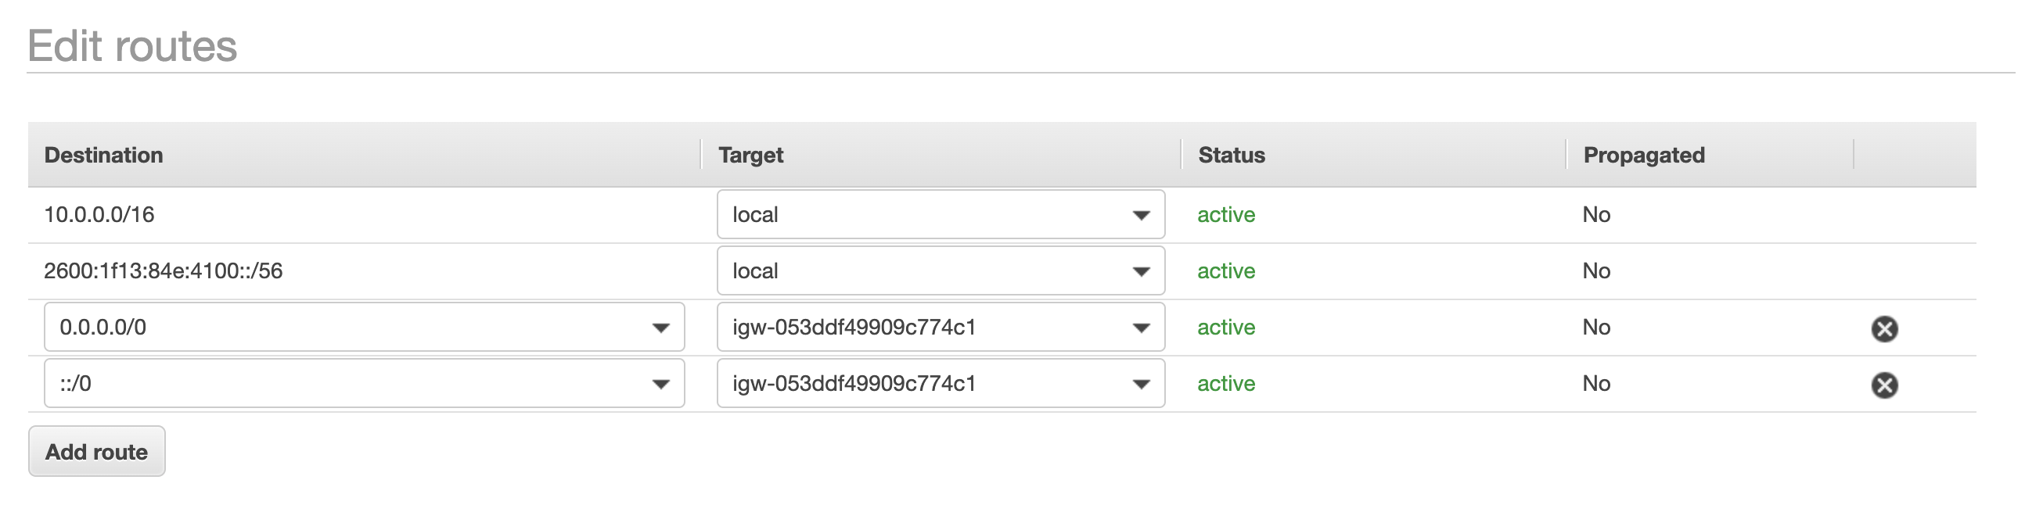Click active status of 0.0.0.0/0 route
Screen dimensions: 2025x505
pos(1225,328)
